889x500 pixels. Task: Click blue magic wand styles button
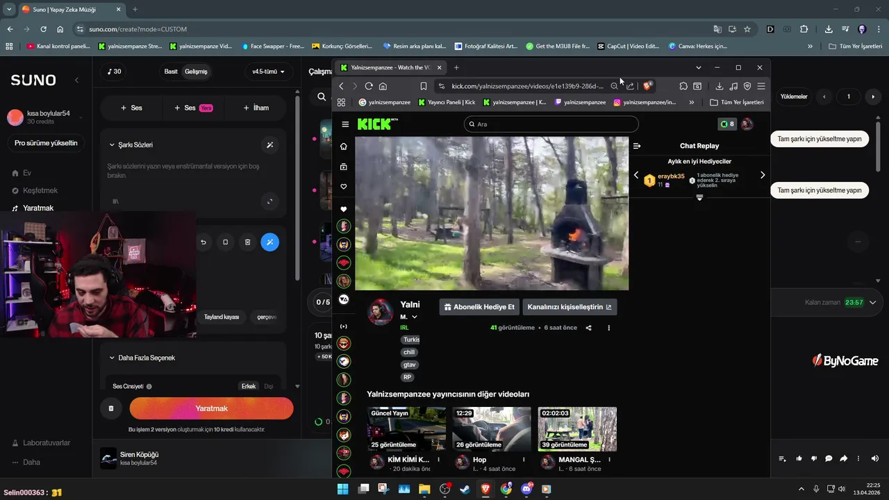270,242
